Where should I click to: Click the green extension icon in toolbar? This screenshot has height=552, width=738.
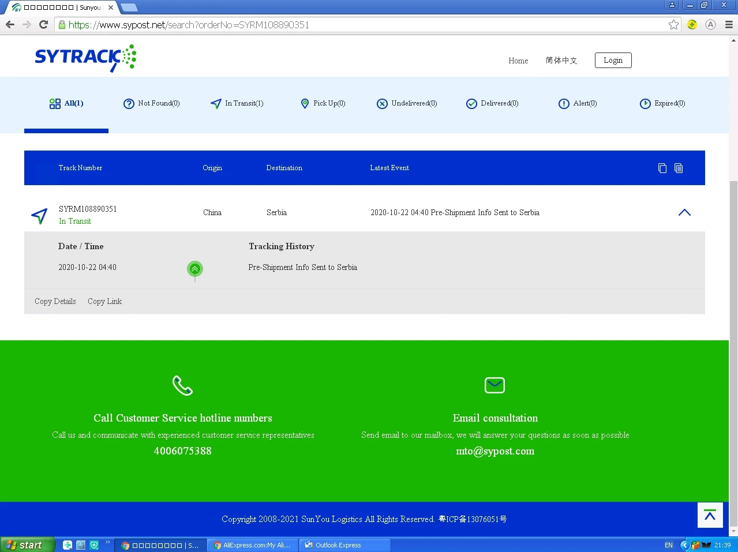click(692, 24)
